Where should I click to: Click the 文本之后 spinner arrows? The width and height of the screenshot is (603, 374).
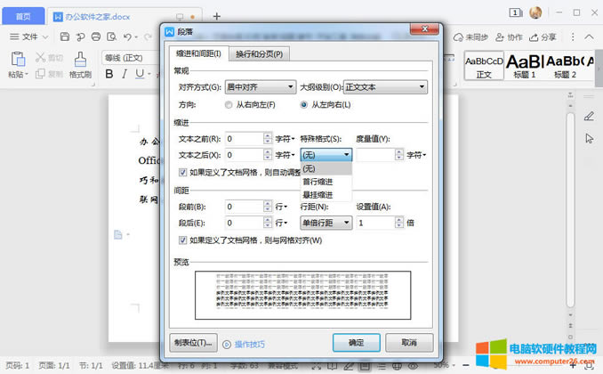pyautogui.click(x=268, y=155)
